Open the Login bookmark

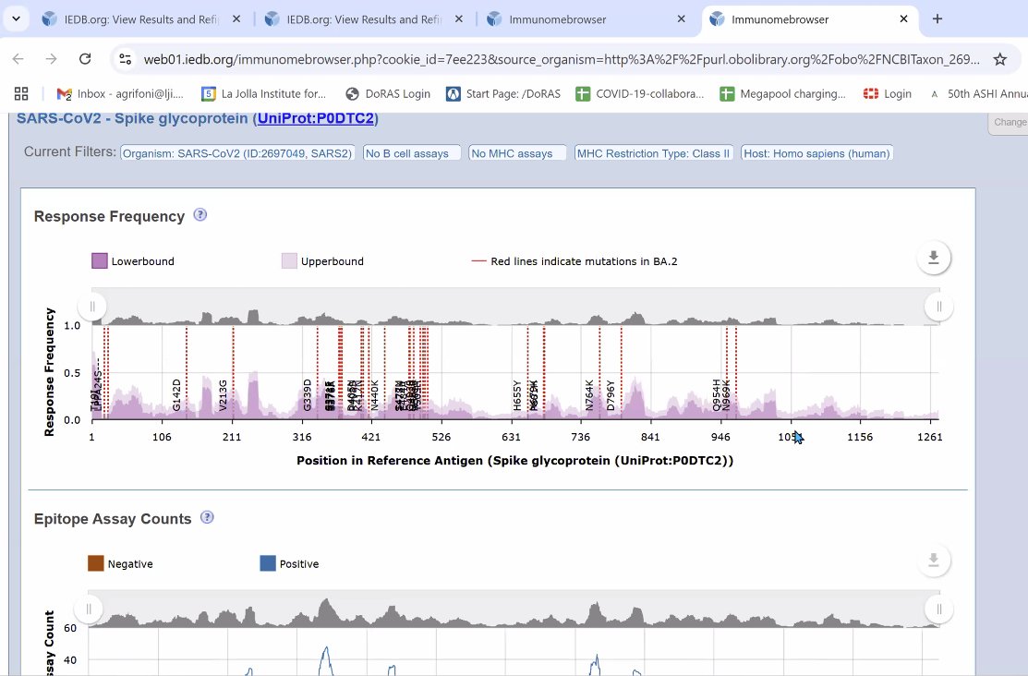(888, 94)
